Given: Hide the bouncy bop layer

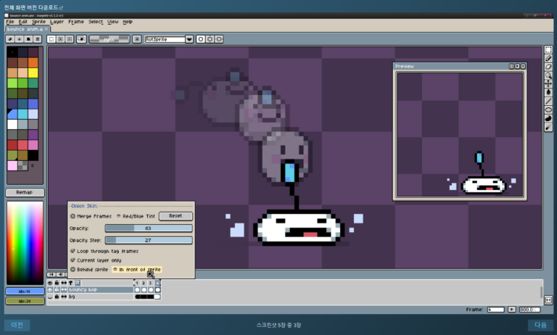Looking at the screenshot, I should click(x=50, y=290).
